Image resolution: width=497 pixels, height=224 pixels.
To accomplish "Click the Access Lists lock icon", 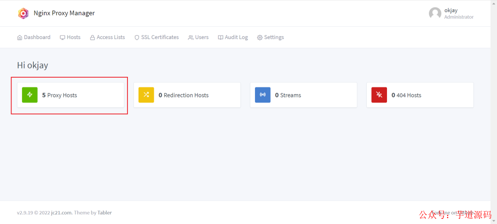I will tap(92, 37).
